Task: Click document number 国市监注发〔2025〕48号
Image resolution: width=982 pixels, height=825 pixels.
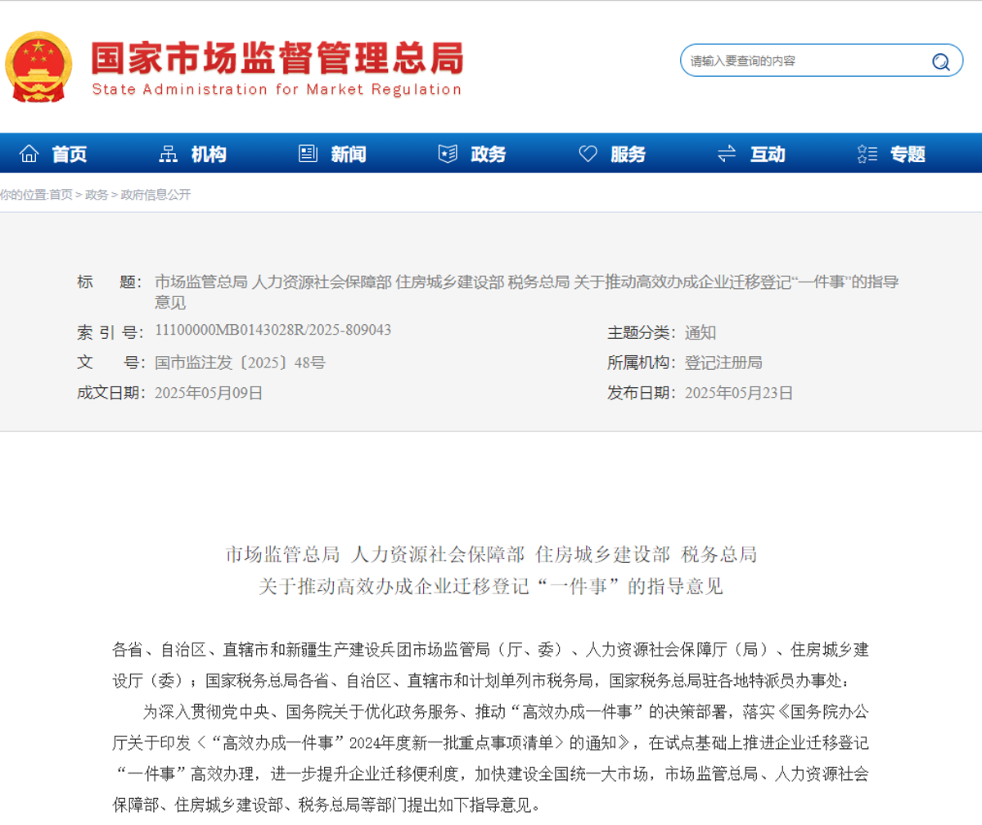Action: click(x=240, y=363)
